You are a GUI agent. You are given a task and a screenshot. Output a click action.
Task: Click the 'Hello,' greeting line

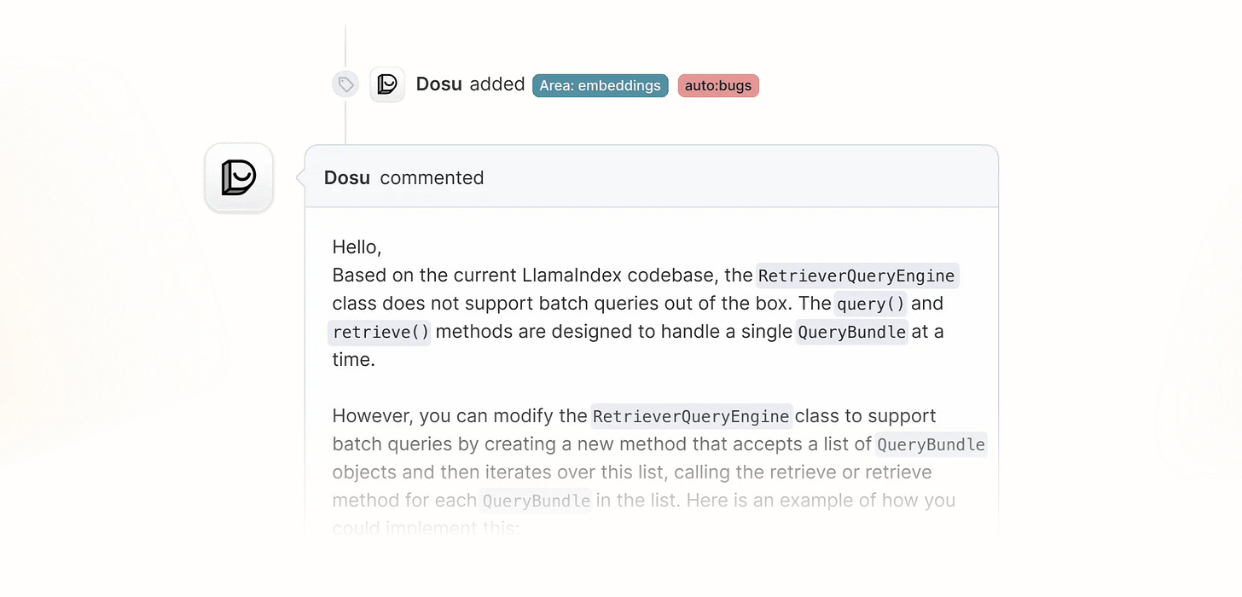[x=357, y=247]
